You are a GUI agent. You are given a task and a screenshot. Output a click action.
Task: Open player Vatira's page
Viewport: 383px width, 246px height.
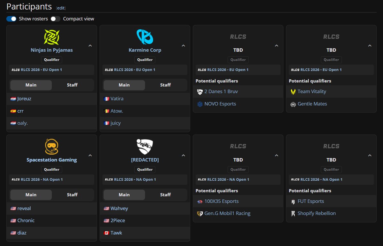[x=117, y=99]
